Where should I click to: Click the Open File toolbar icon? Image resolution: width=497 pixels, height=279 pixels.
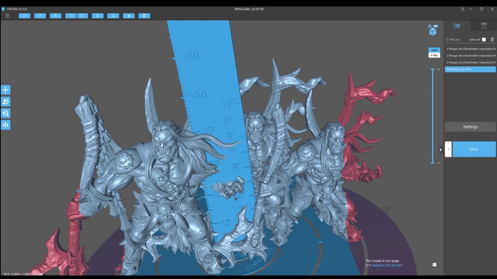point(24,16)
